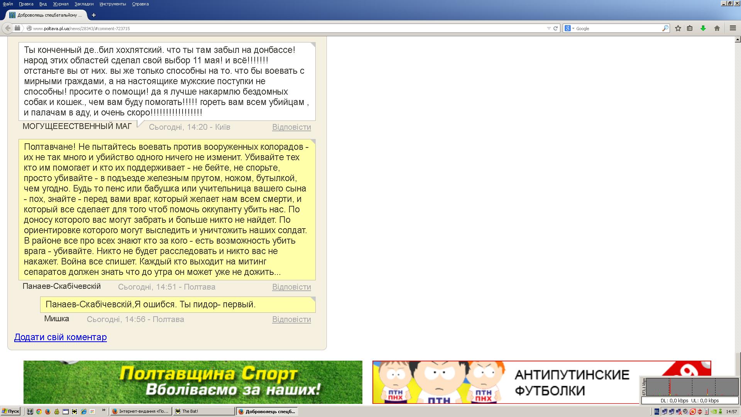Image resolution: width=741 pixels, height=417 pixels.
Task: Click the Google search input field
Action: (x=617, y=29)
